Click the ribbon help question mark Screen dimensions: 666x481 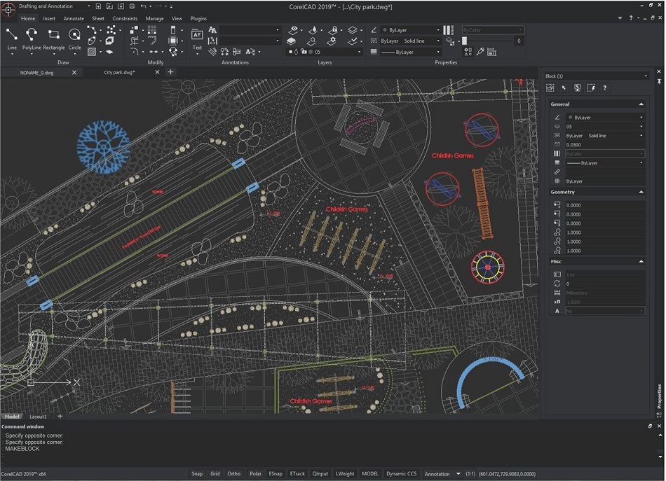click(x=631, y=18)
